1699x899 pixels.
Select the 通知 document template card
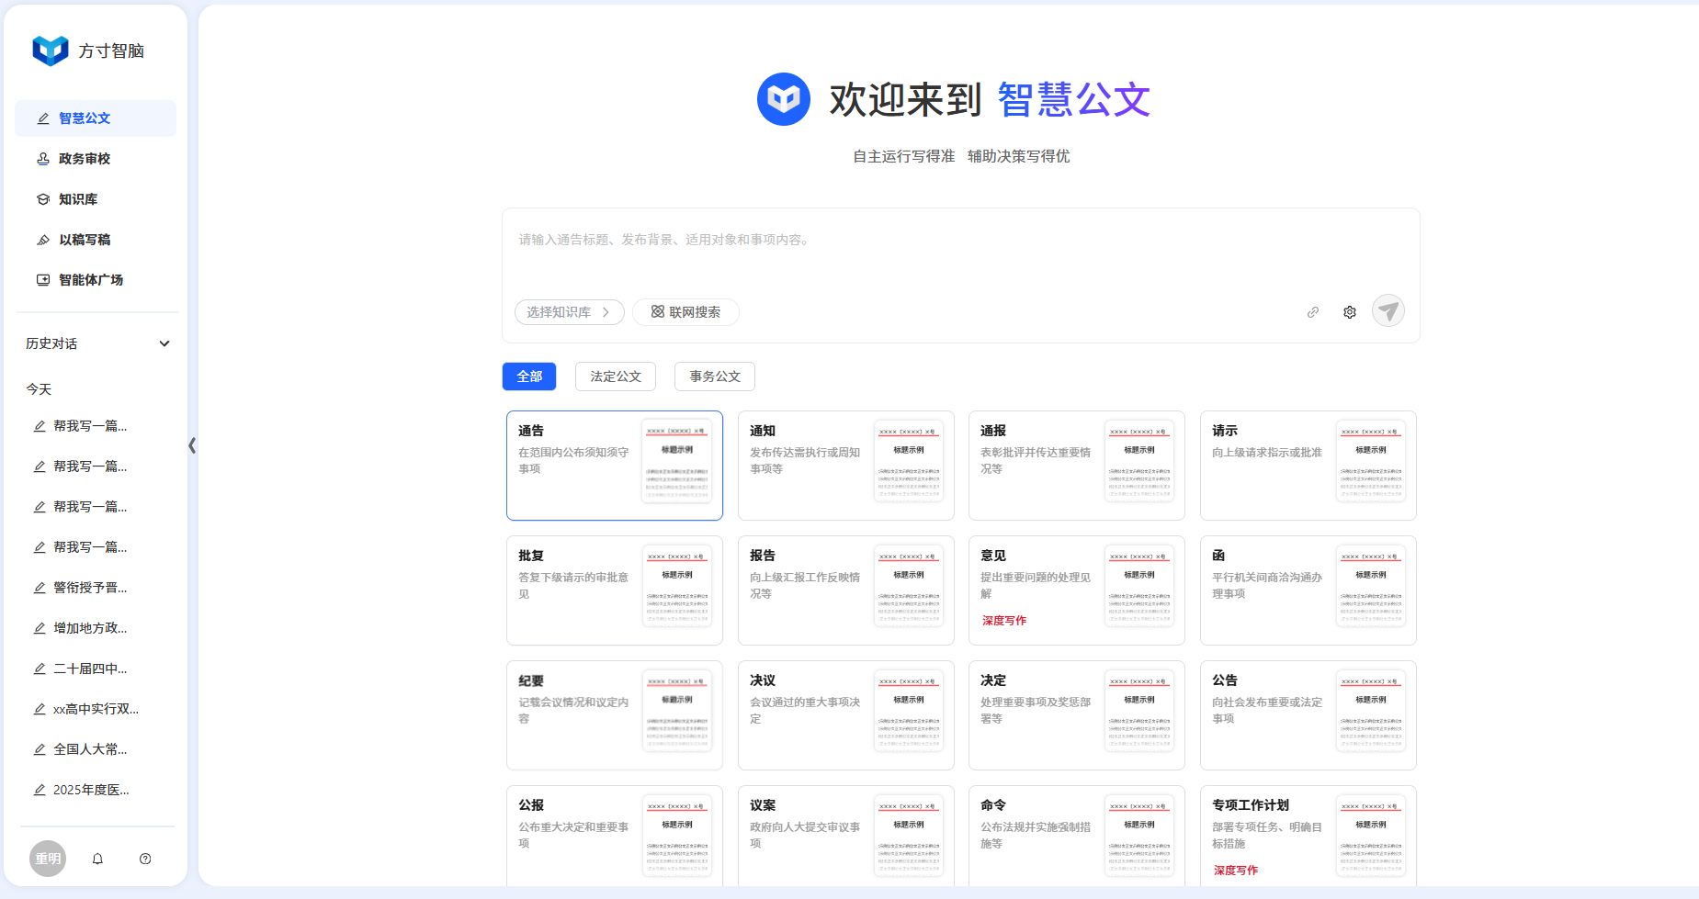[845, 466]
